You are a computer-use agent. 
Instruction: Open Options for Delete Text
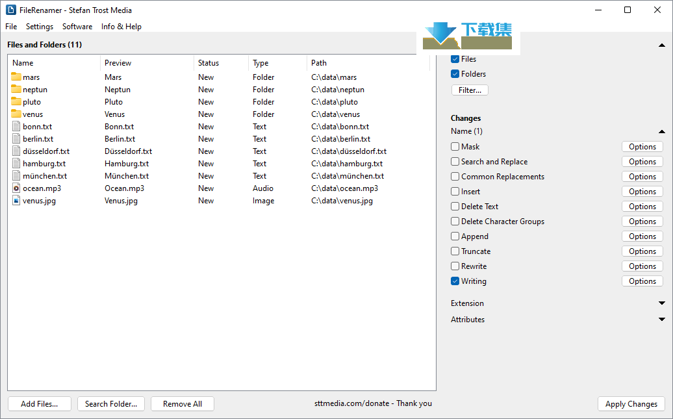(642, 207)
